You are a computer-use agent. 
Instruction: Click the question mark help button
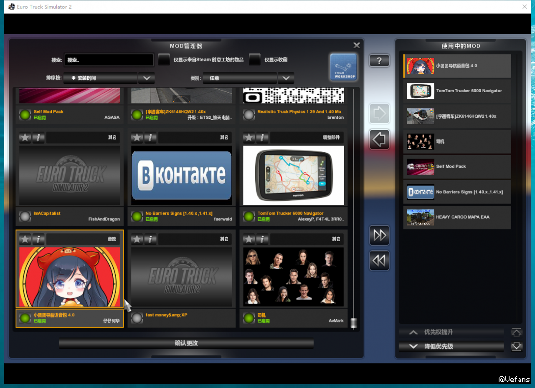[379, 60]
